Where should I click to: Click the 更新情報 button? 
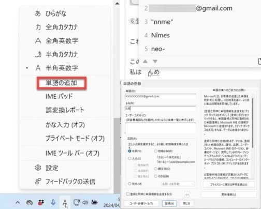click(x=229, y=195)
